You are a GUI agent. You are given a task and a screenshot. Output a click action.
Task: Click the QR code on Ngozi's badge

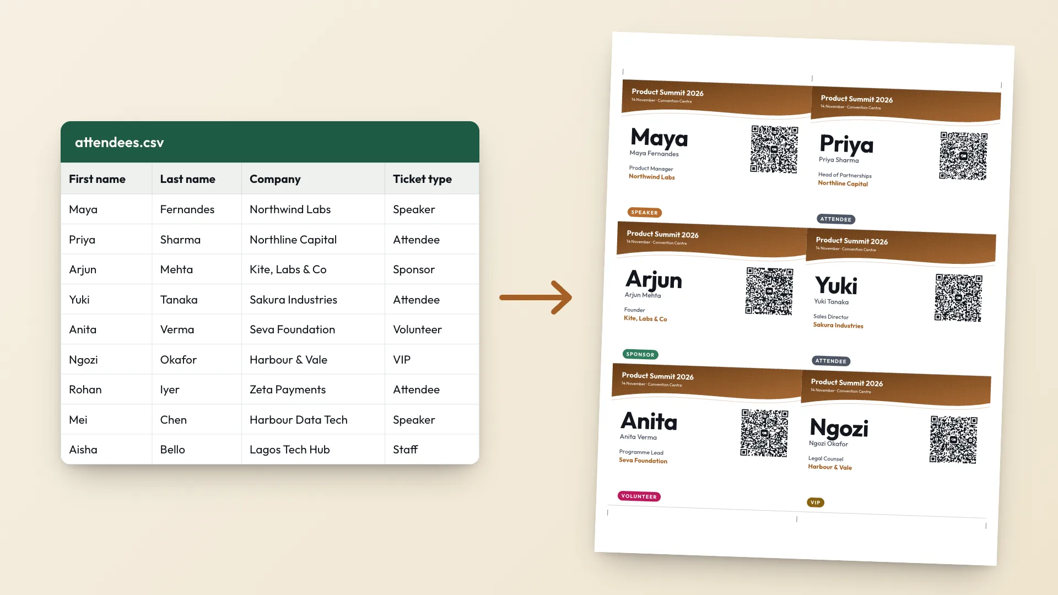click(953, 440)
